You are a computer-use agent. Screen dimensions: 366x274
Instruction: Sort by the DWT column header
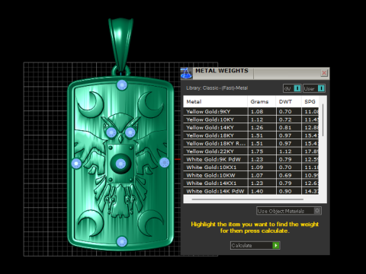[288, 101]
